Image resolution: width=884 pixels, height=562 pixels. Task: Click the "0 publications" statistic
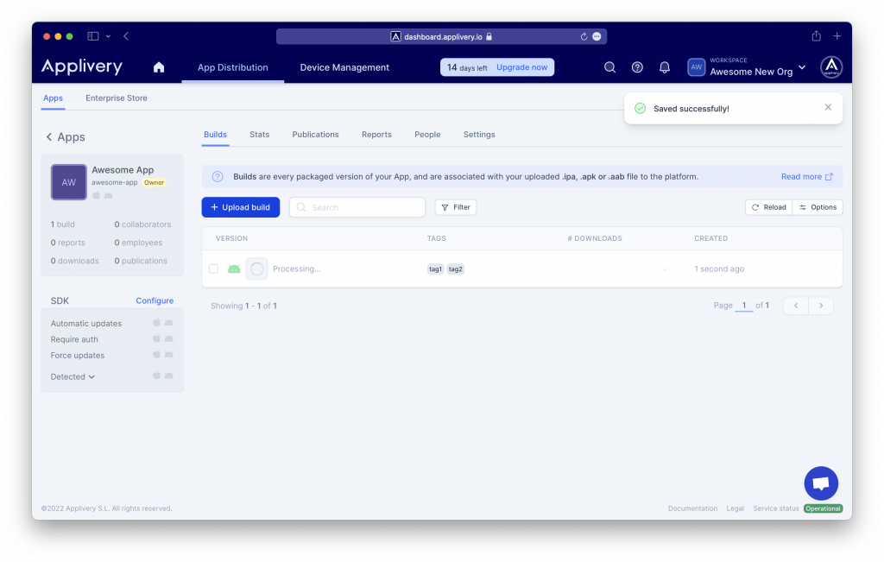(x=141, y=261)
